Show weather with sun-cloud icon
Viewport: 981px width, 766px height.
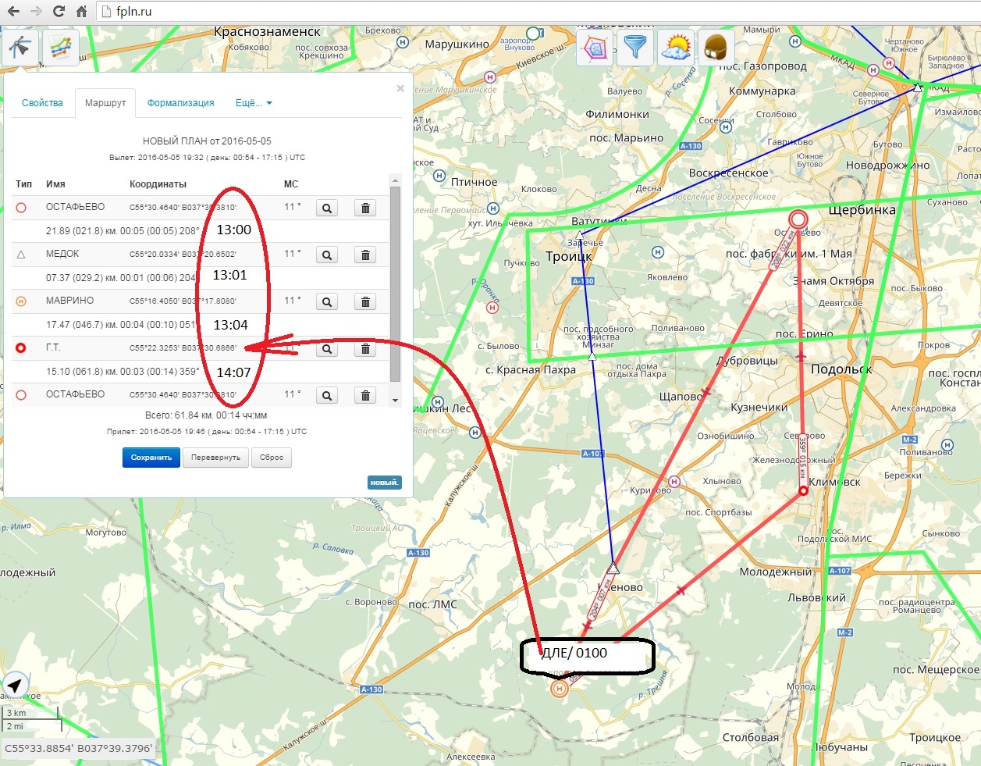676,48
